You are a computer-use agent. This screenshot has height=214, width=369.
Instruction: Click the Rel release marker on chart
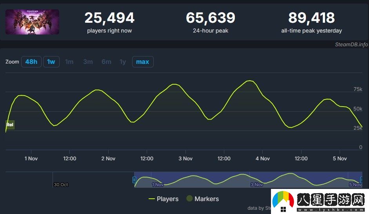(x=10, y=125)
